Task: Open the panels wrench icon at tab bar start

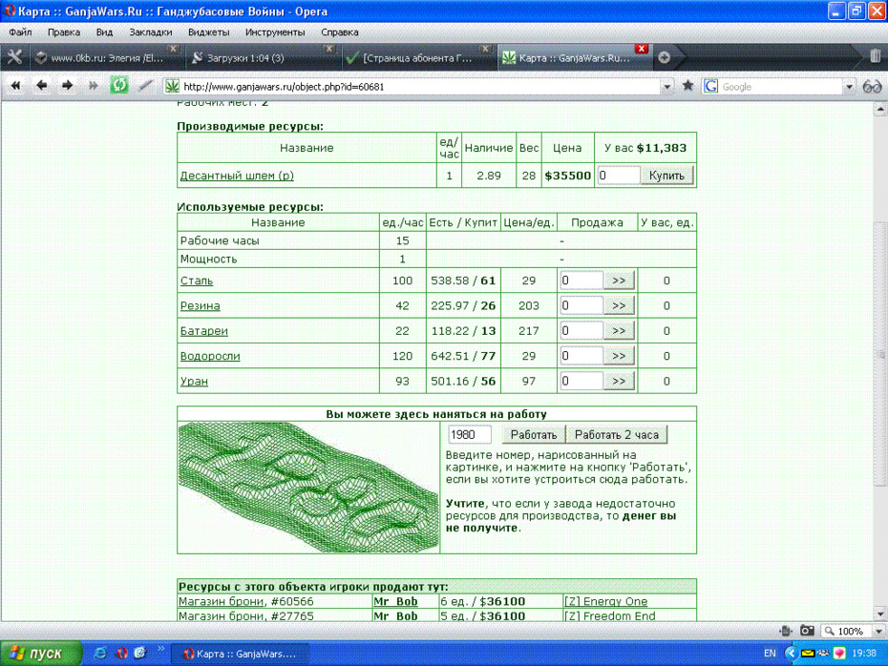Action: point(14,57)
